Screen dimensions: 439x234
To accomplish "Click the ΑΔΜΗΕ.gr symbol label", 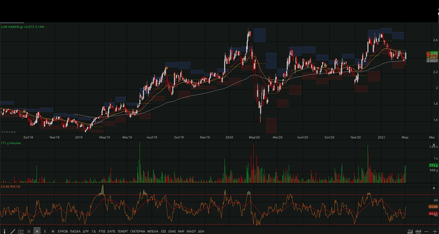I will [16, 27].
